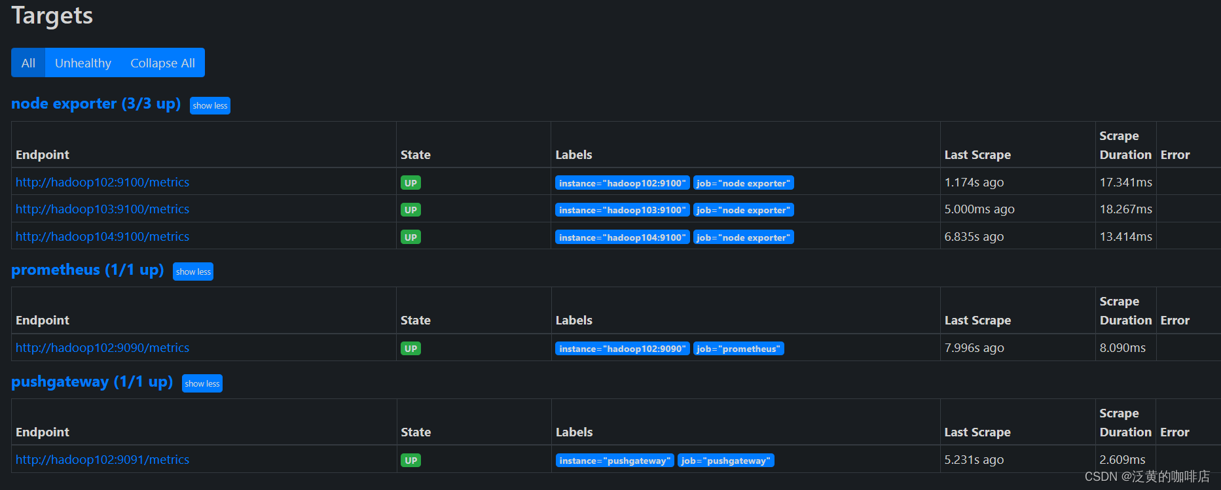Select scrape duration 2.609ms
1221x490 pixels.
click(x=1123, y=460)
